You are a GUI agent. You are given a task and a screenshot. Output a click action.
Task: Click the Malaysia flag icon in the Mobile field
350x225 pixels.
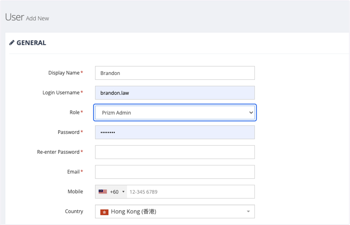tap(103, 192)
